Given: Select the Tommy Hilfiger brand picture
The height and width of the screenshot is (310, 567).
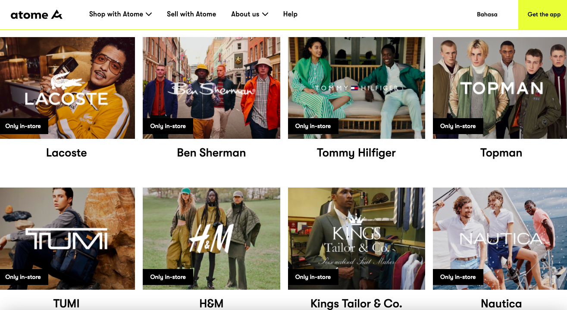Looking at the screenshot, I should click(357, 88).
